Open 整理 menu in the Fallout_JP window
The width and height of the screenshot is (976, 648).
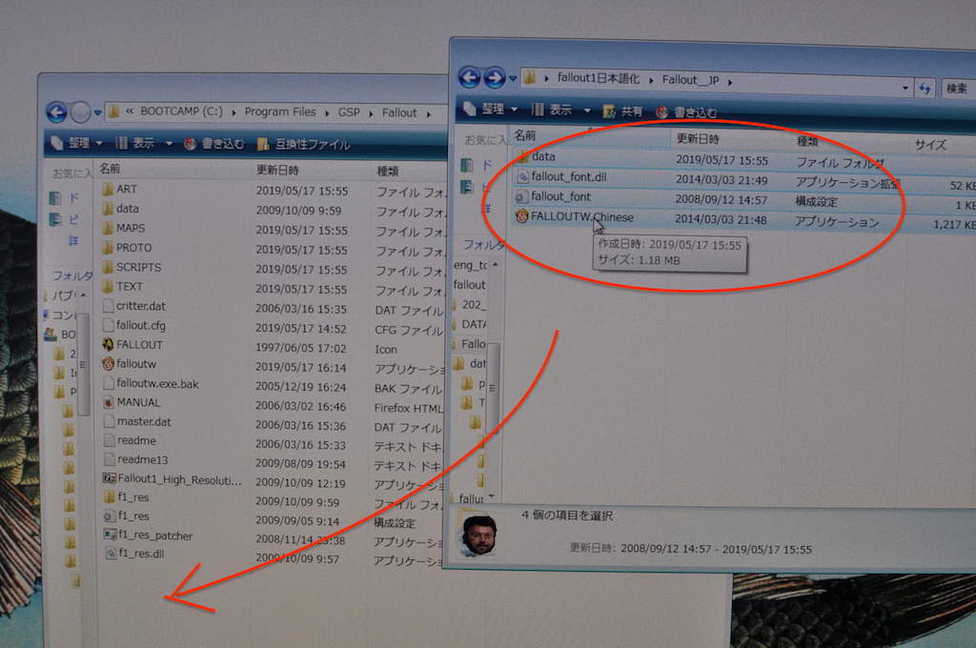pyautogui.click(x=491, y=109)
